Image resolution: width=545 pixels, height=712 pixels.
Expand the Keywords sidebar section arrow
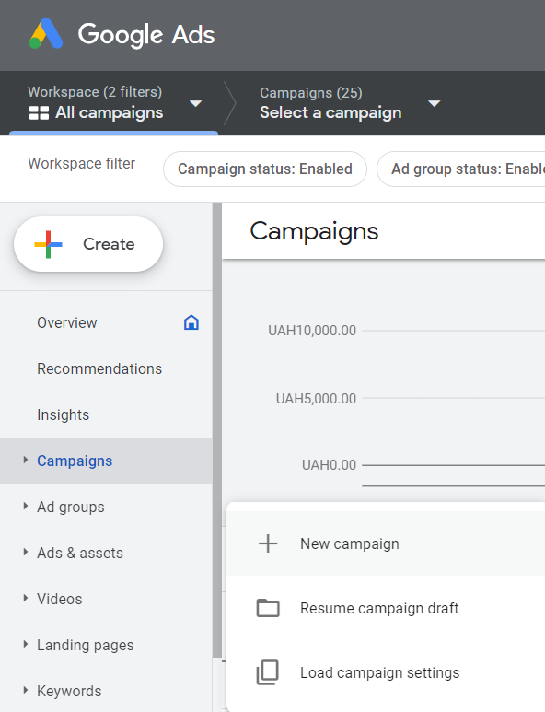point(26,691)
